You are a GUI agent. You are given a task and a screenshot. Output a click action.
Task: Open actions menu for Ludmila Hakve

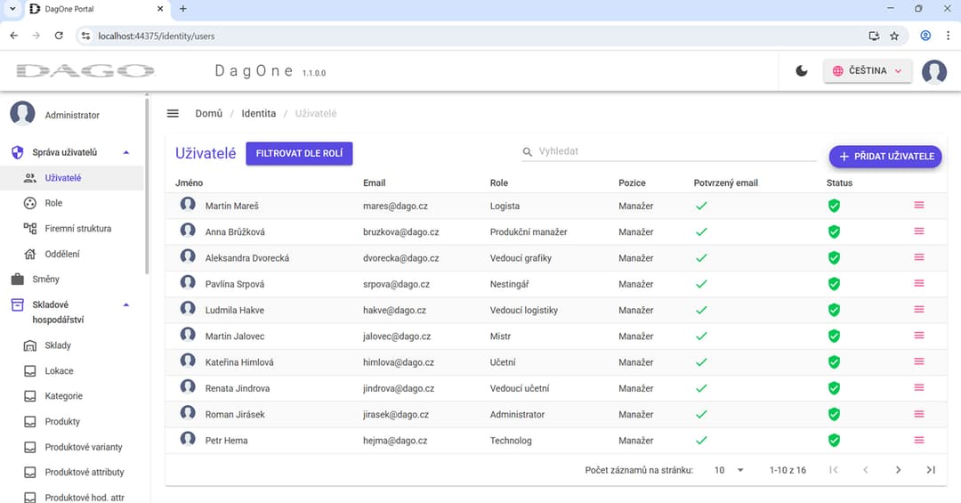918,310
